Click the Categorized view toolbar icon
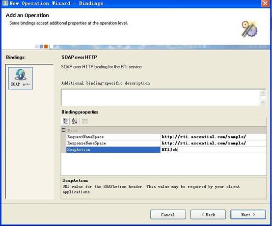This screenshot has height=226, width=272. click(x=66, y=121)
